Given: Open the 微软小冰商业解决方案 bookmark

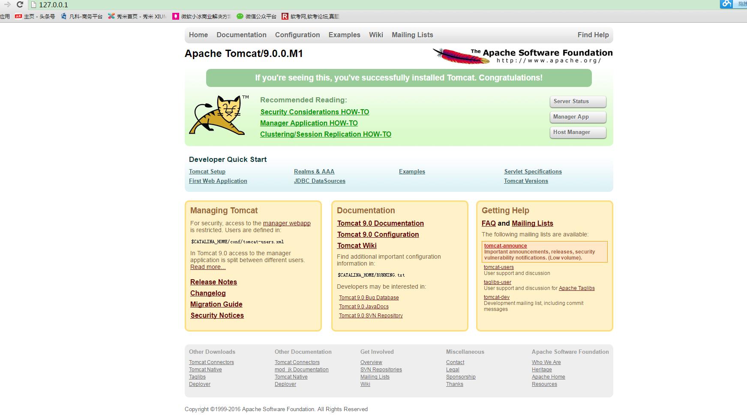Looking at the screenshot, I should (202, 16).
